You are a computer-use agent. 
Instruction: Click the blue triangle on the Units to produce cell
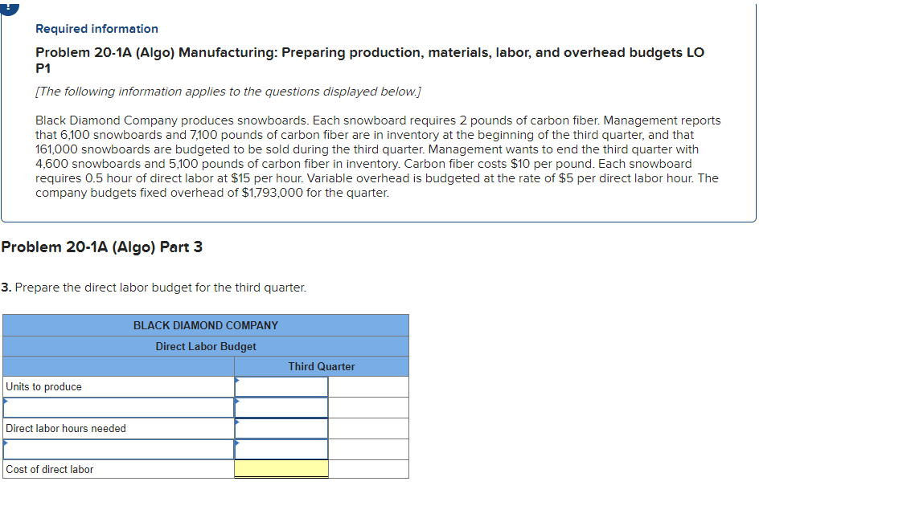[x=236, y=381]
